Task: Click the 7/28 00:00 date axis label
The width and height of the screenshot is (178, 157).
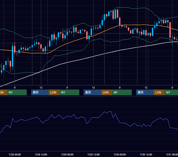Action: click(15, 154)
